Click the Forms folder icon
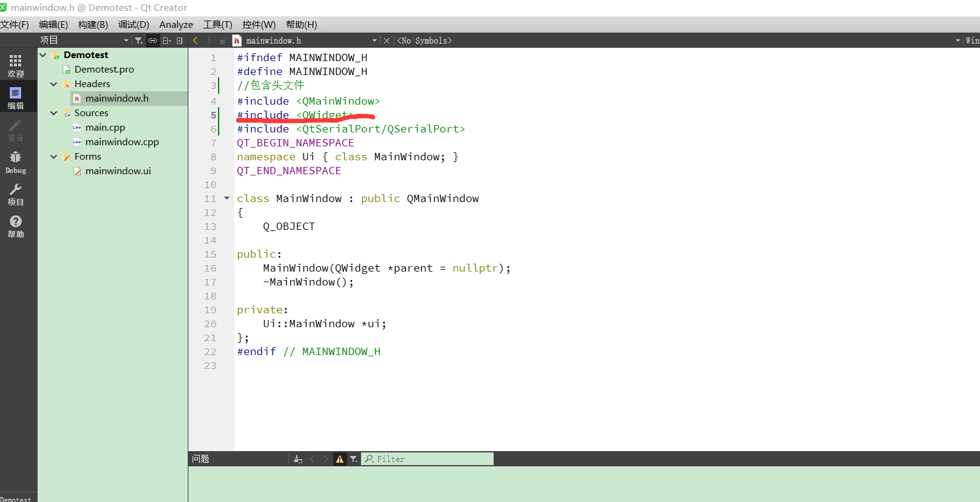Screen dimensions: 980x502 tap(67, 157)
